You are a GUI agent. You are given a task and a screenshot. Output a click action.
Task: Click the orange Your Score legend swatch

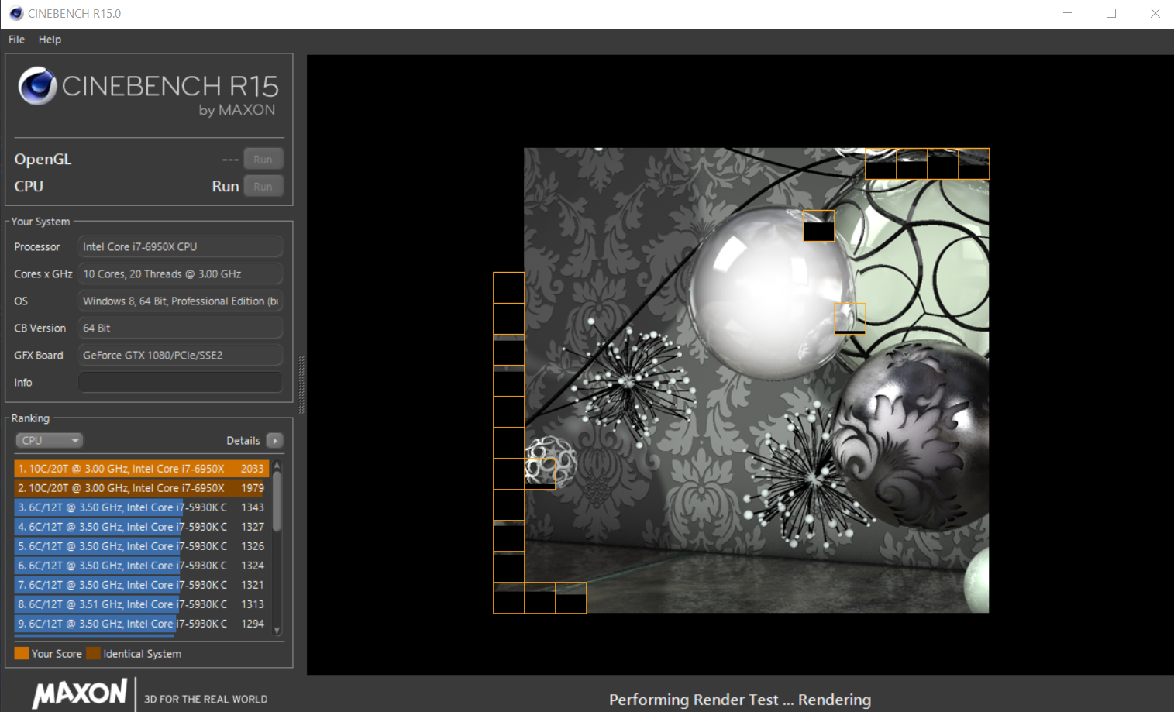point(22,653)
